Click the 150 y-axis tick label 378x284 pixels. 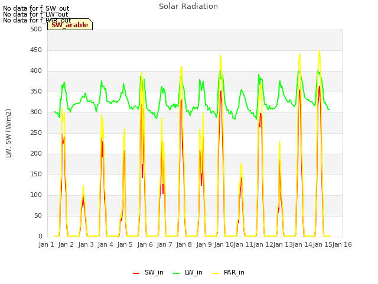pos(36,175)
